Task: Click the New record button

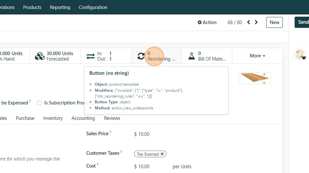Action: point(274,22)
